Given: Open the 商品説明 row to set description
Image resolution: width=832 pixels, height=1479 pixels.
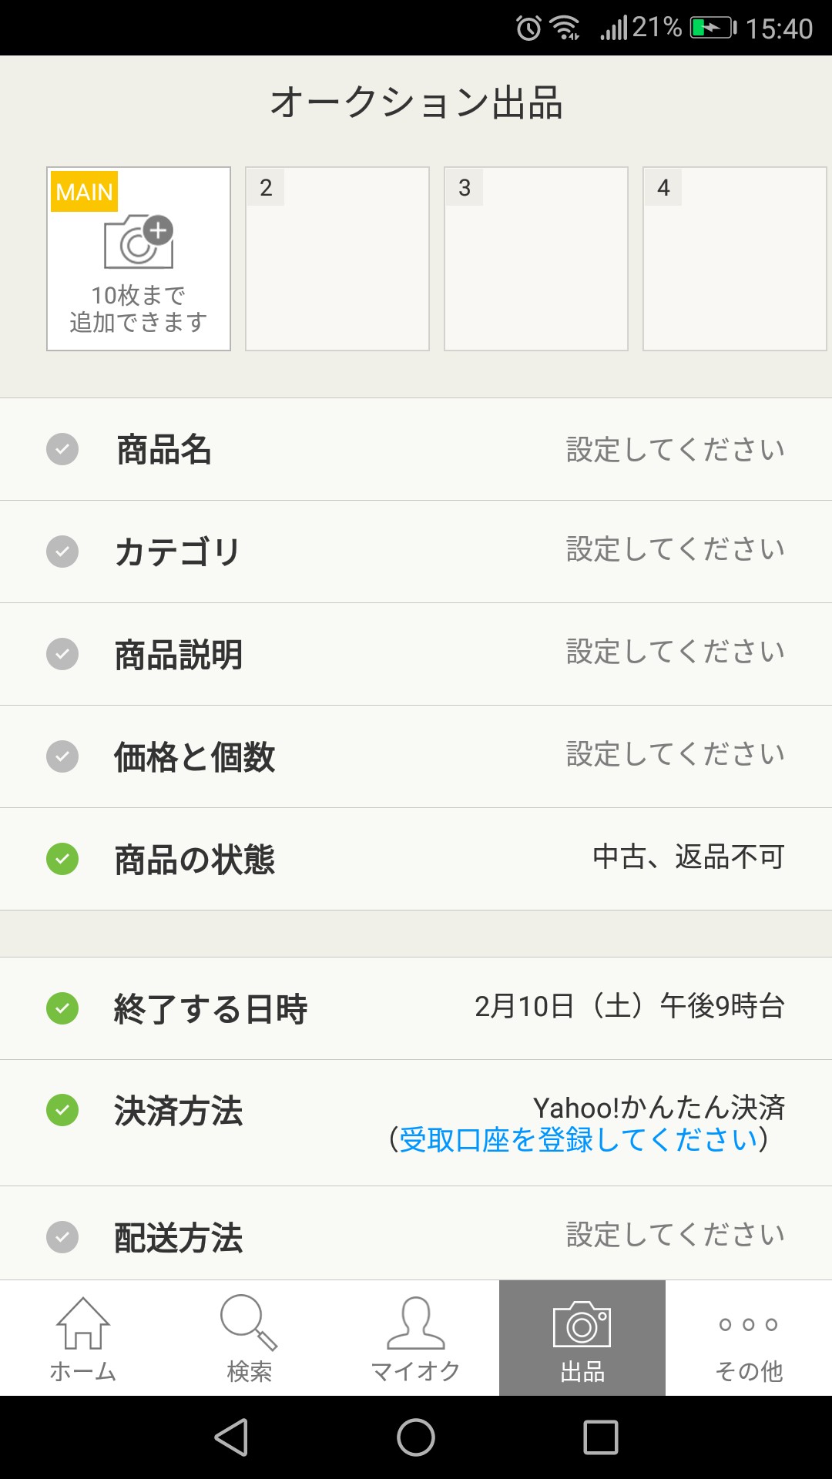Looking at the screenshot, I should pos(416,654).
